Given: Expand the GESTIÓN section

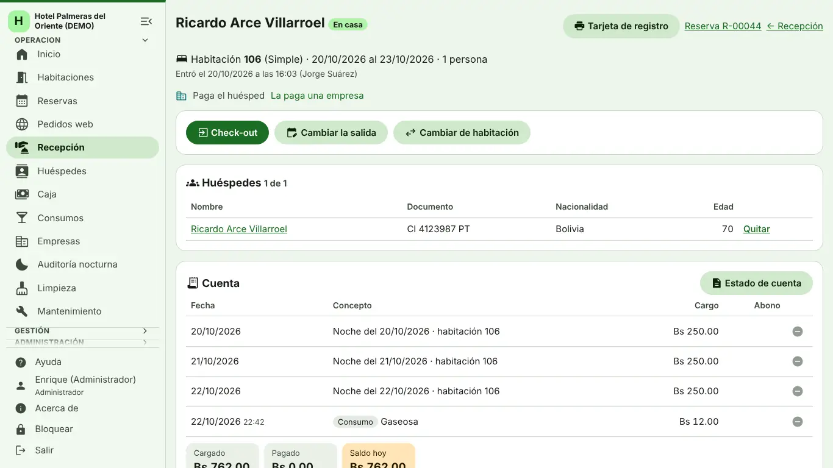Looking at the screenshot, I should click(x=82, y=331).
